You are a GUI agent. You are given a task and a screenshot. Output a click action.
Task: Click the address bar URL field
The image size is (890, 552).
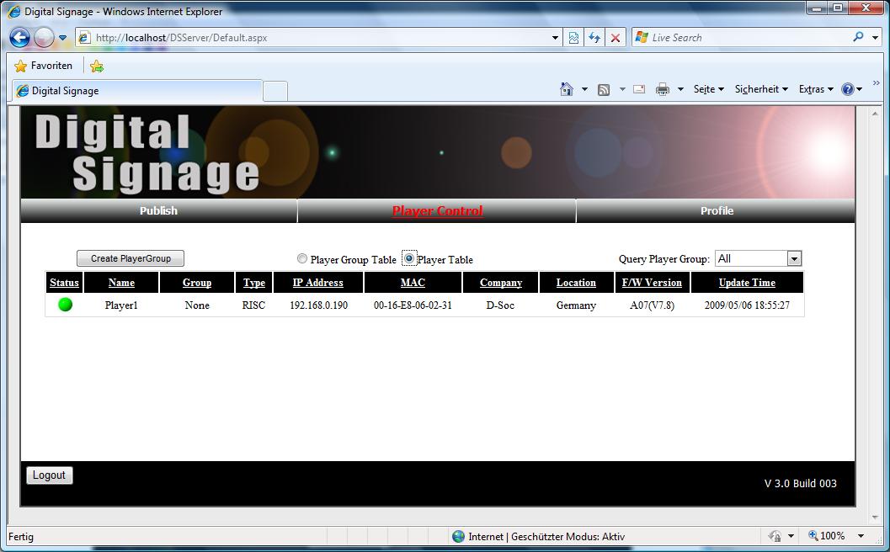pos(320,38)
